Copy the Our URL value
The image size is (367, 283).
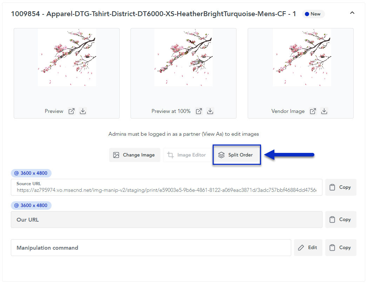point(340,220)
